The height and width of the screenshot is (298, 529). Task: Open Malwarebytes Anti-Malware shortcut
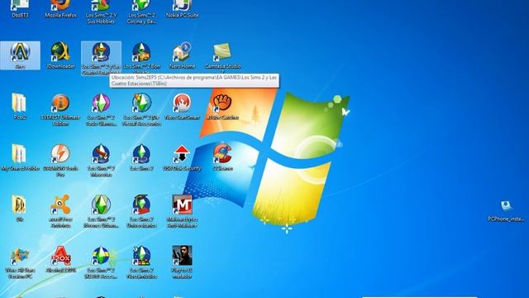pyautogui.click(x=182, y=211)
